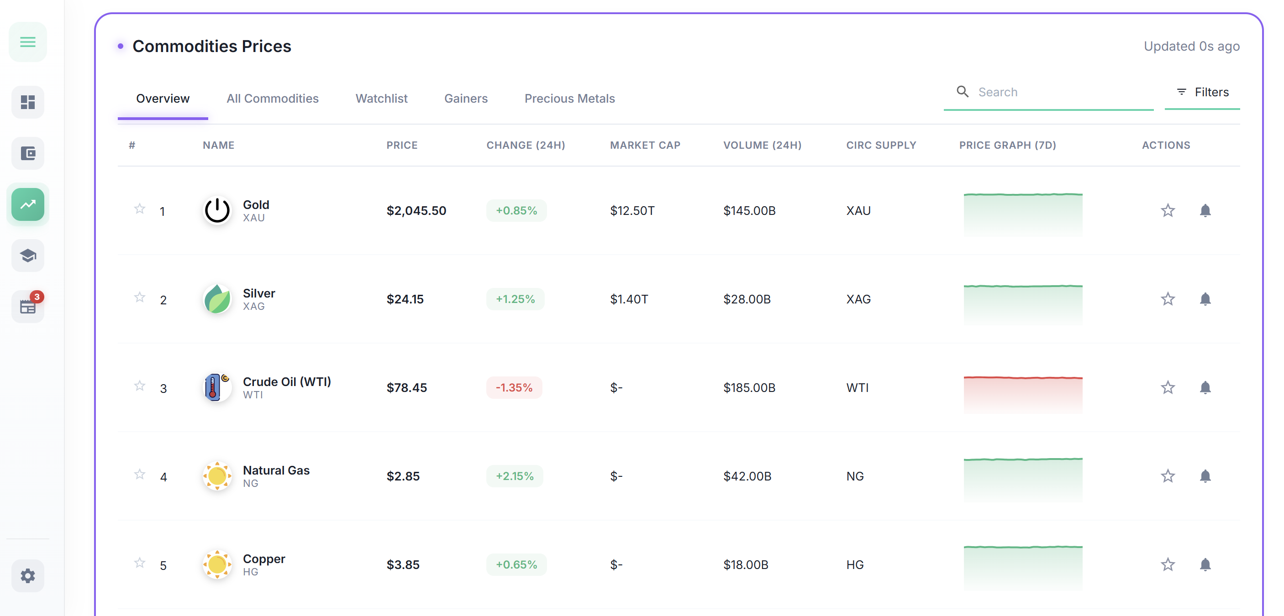
Task: Open settings gear in sidebar
Action: click(28, 576)
